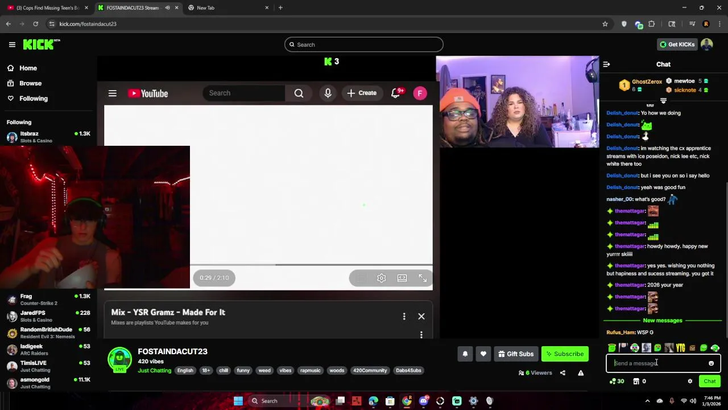728x410 pixels.
Task: Open the emoji picker in chat input
Action: (x=711, y=363)
